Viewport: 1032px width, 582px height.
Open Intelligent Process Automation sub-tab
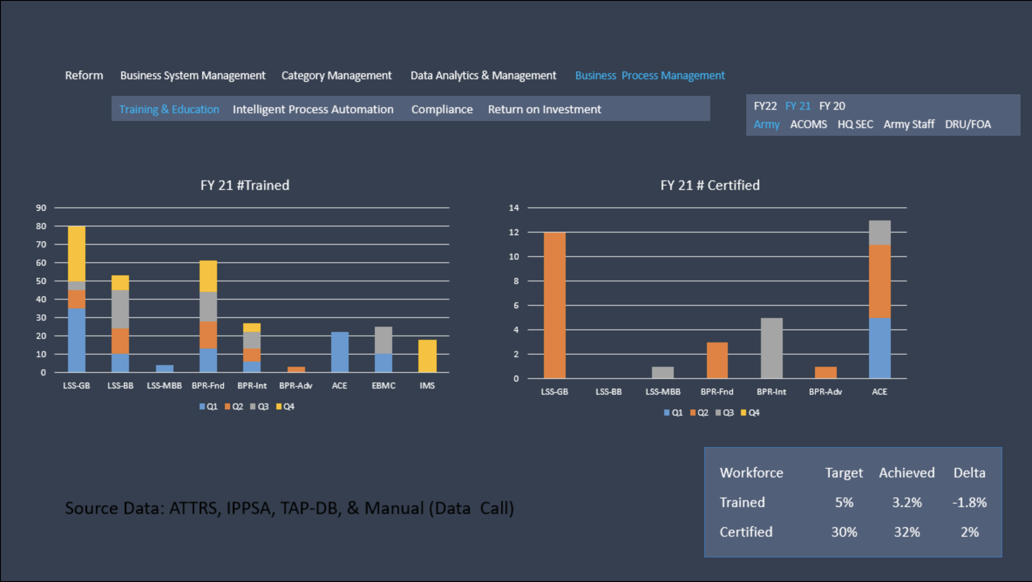click(x=313, y=109)
